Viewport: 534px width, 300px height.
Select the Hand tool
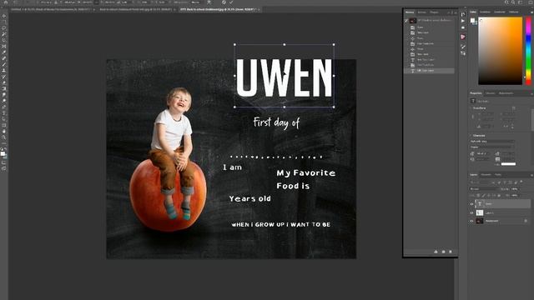pyautogui.click(x=4, y=132)
